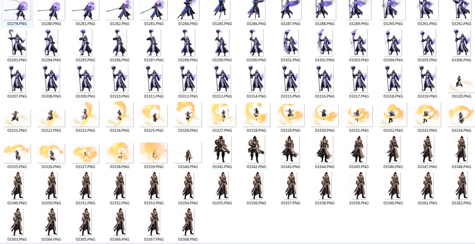Click the 03339.PNG glowing thumbnail
Viewport: 475px width, 244px height.
(x=154, y=152)
